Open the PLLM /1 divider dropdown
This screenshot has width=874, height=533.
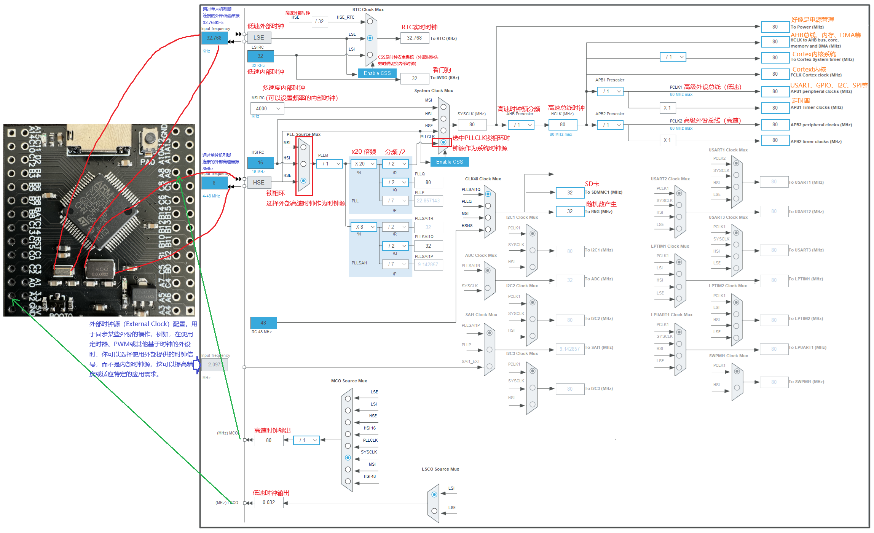coord(330,164)
